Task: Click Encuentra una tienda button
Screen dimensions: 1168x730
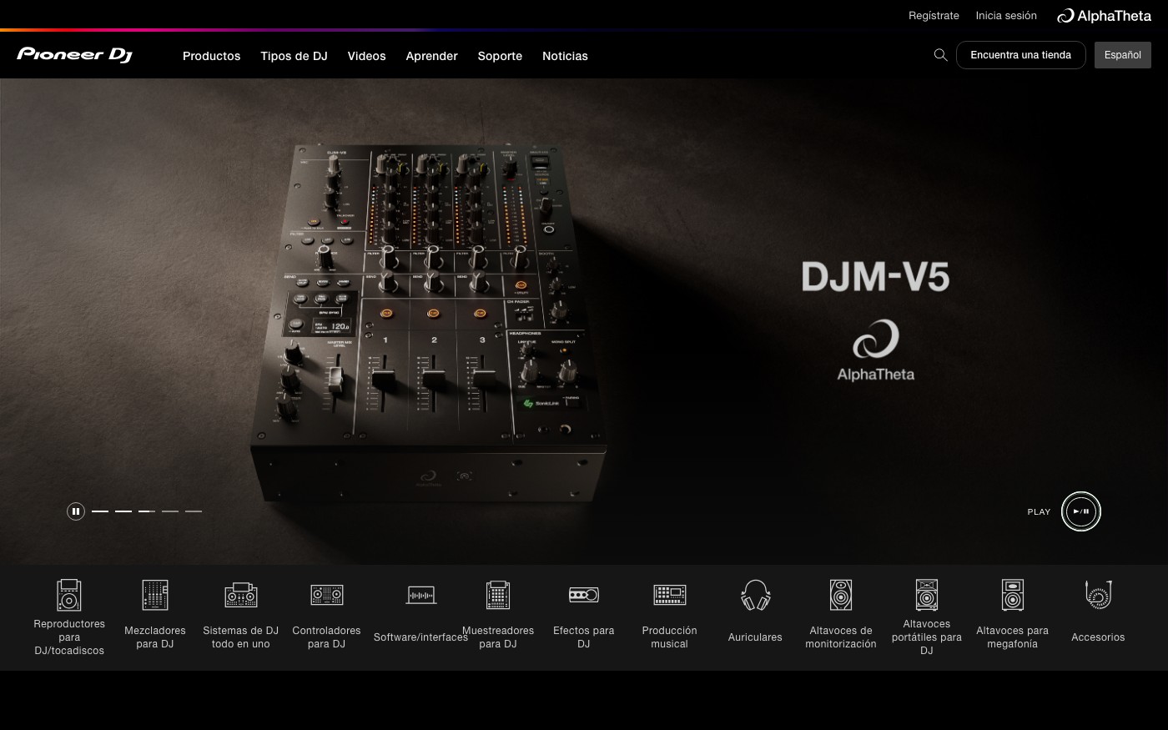Action: click(1021, 55)
